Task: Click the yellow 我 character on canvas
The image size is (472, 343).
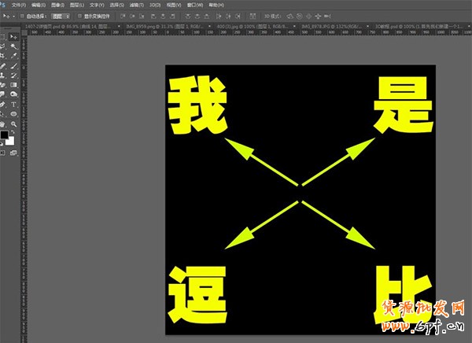Action: pyautogui.click(x=196, y=105)
